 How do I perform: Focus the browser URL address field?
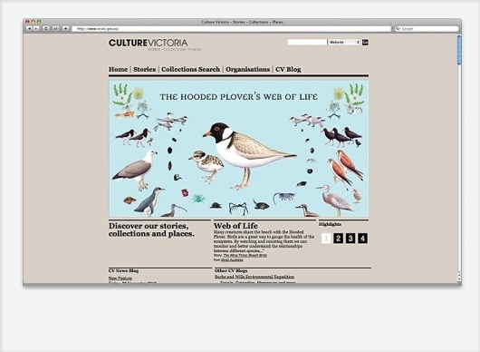click(x=232, y=29)
